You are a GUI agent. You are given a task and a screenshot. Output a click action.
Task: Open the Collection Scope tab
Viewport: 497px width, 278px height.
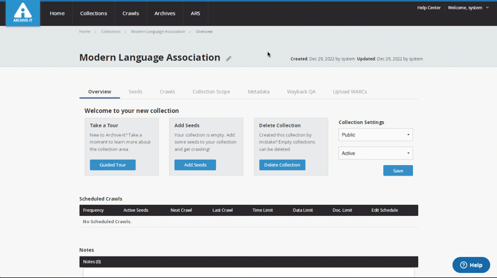click(211, 91)
